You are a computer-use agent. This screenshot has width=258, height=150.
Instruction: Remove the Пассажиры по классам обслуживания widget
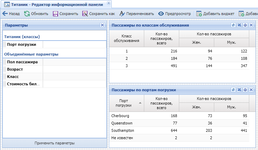tap(251, 25)
